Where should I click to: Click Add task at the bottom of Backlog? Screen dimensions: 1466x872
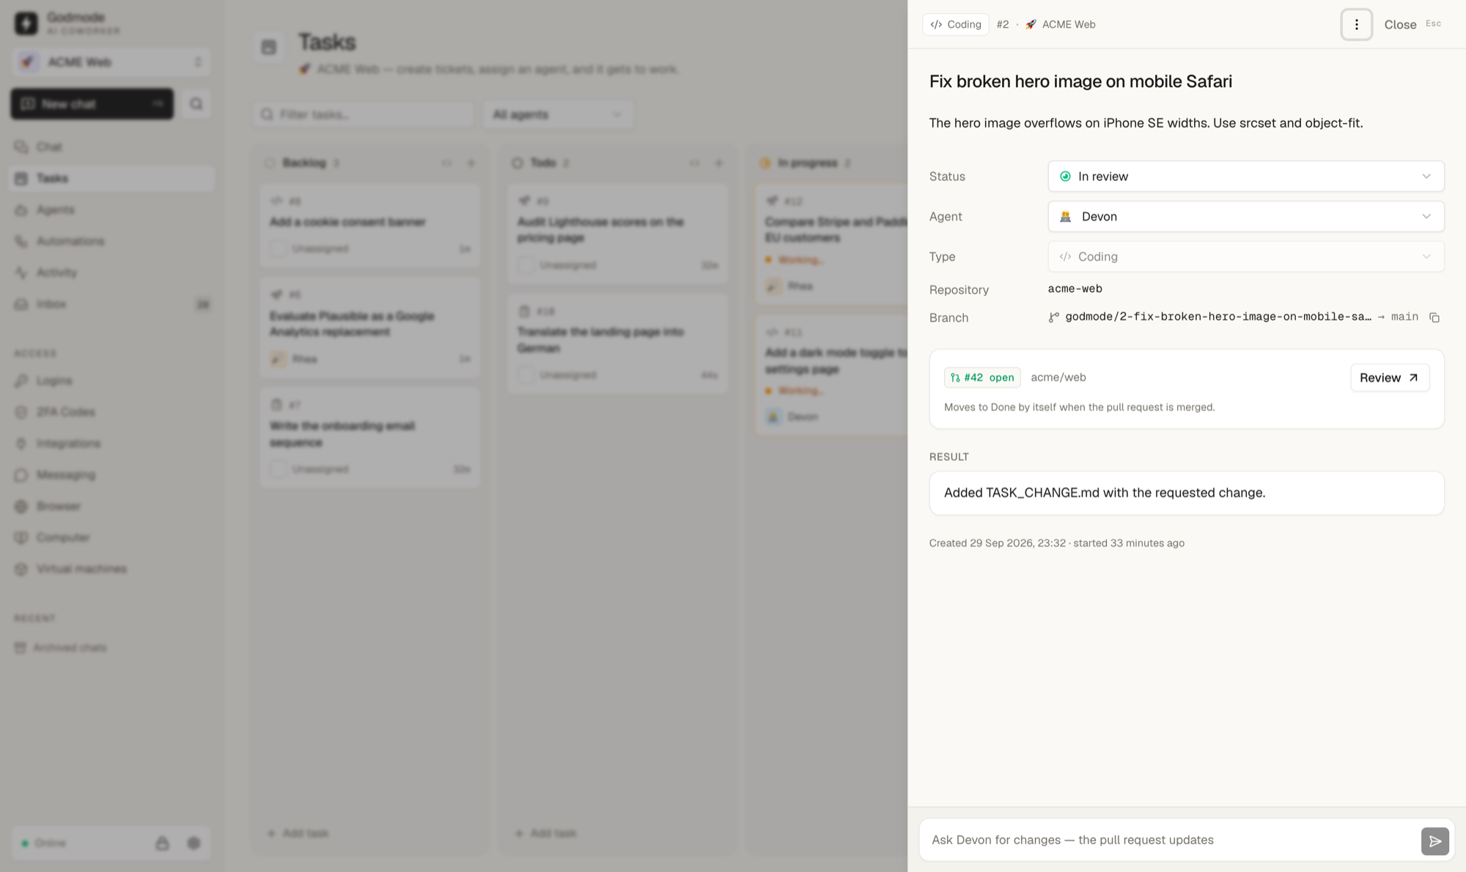click(x=298, y=833)
